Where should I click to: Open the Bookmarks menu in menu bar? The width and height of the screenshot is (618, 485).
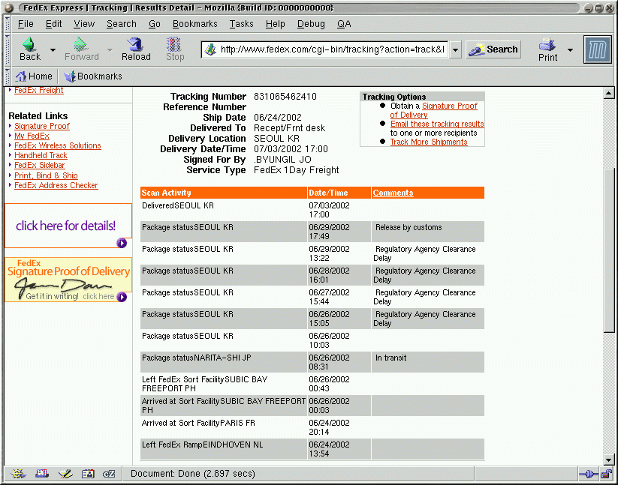point(195,24)
